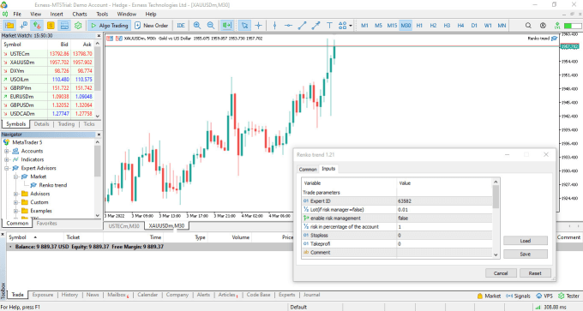Edit the Expert ID value 63582
Image resolution: width=583 pixels, height=311 pixels.
(x=445, y=201)
